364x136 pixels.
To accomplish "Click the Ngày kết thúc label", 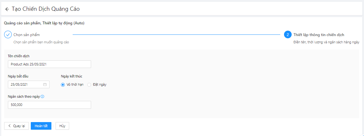I will tap(72, 76).
